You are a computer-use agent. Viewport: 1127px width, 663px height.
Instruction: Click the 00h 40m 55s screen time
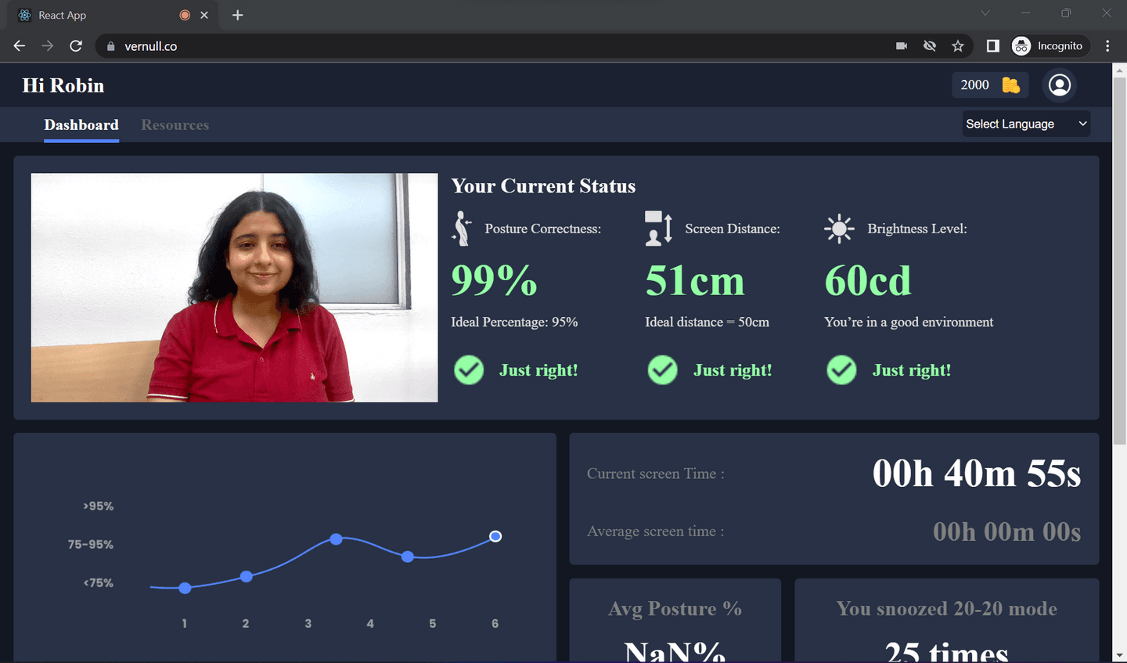977,474
